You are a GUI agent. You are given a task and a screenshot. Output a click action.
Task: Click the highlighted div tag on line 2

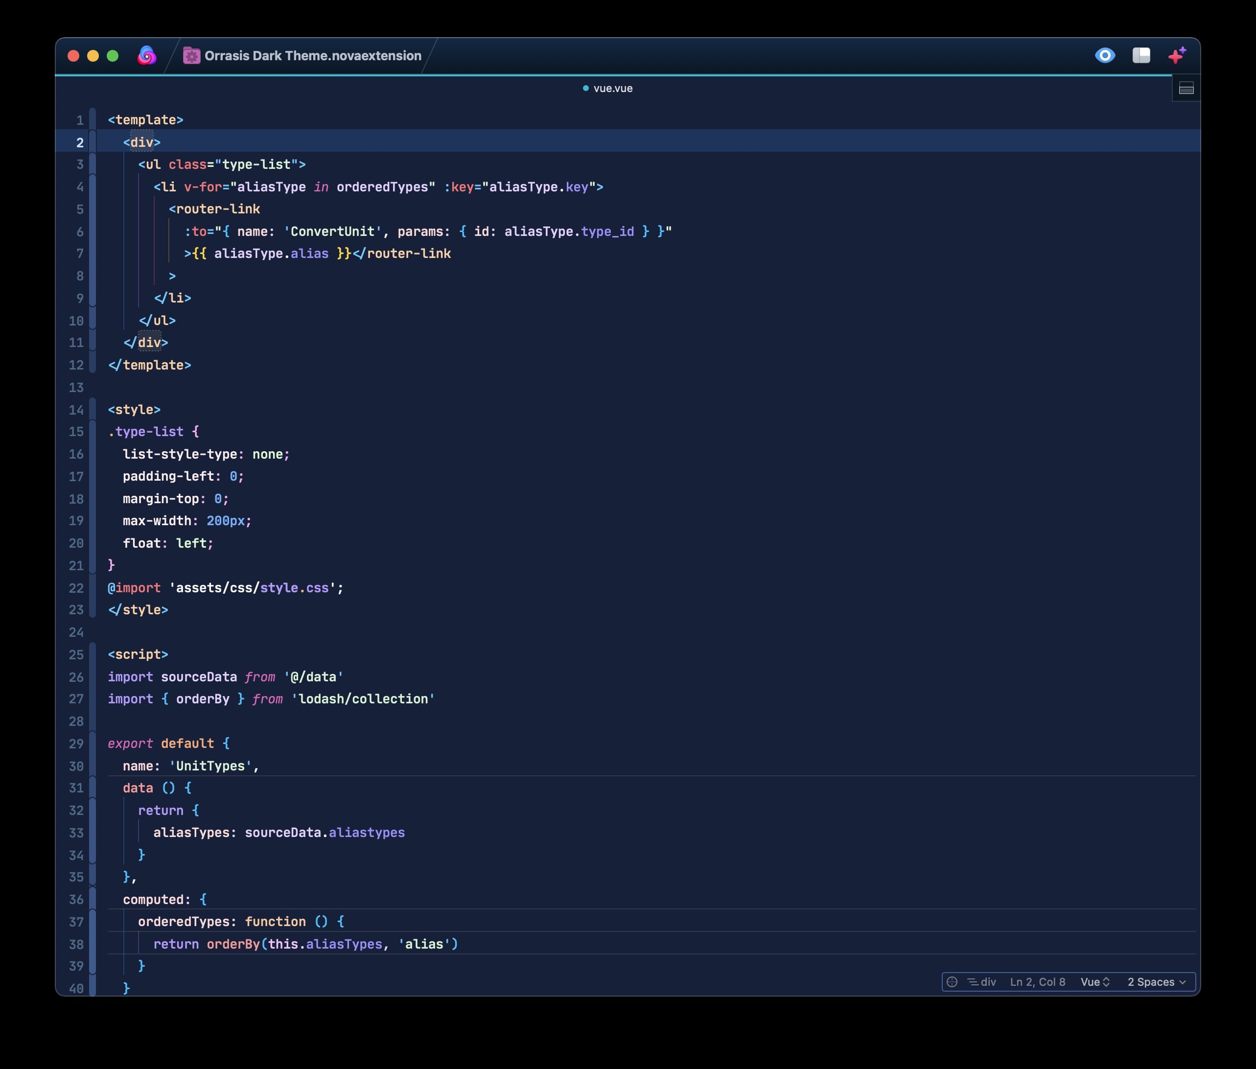click(142, 142)
